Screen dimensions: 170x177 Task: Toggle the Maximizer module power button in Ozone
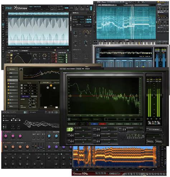(121, 130)
